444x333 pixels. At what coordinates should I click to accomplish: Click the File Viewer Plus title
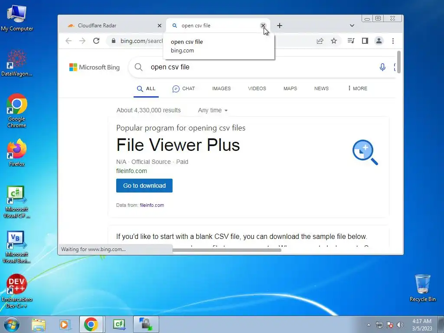(x=178, y=145)
